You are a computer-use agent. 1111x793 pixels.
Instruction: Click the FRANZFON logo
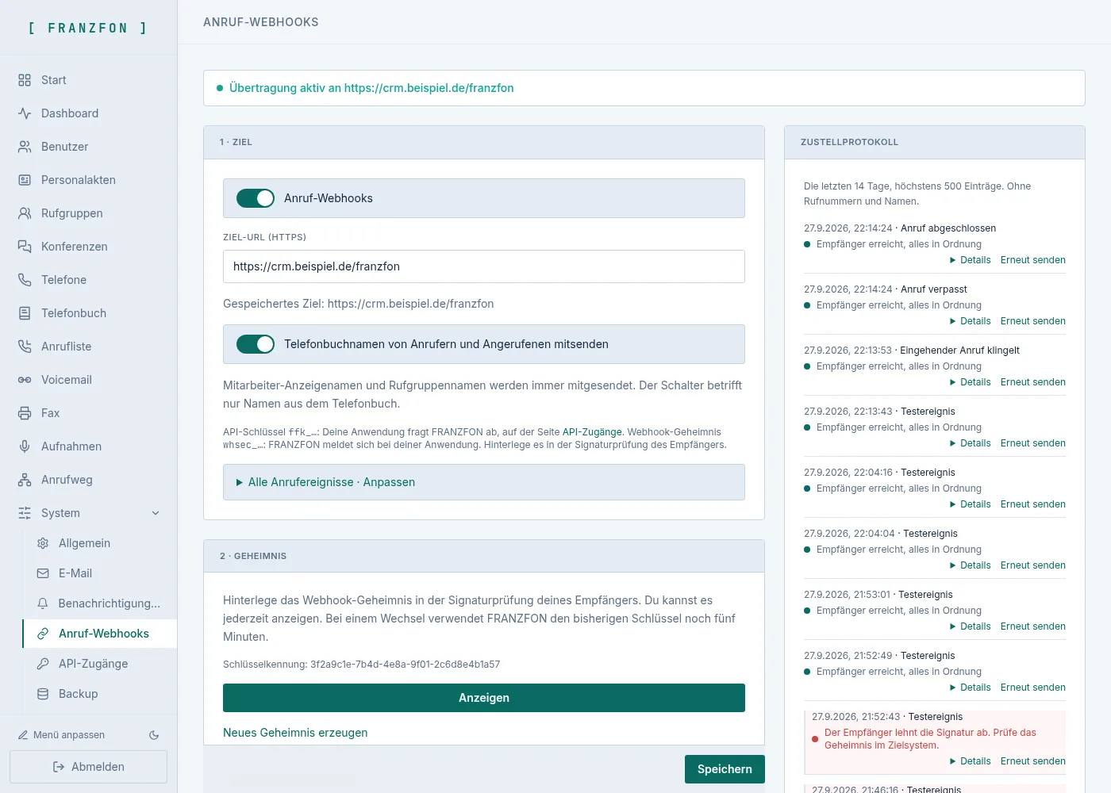pyautogui.click(x=87, y=28)
